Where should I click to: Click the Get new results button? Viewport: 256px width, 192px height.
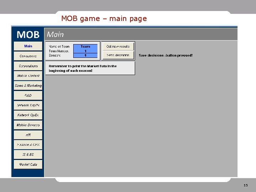[x=118, y=46]
